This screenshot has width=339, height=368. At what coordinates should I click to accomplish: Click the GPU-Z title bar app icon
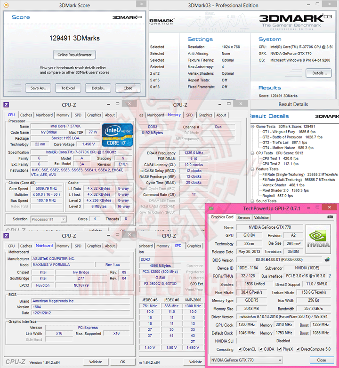click(211, 208)
